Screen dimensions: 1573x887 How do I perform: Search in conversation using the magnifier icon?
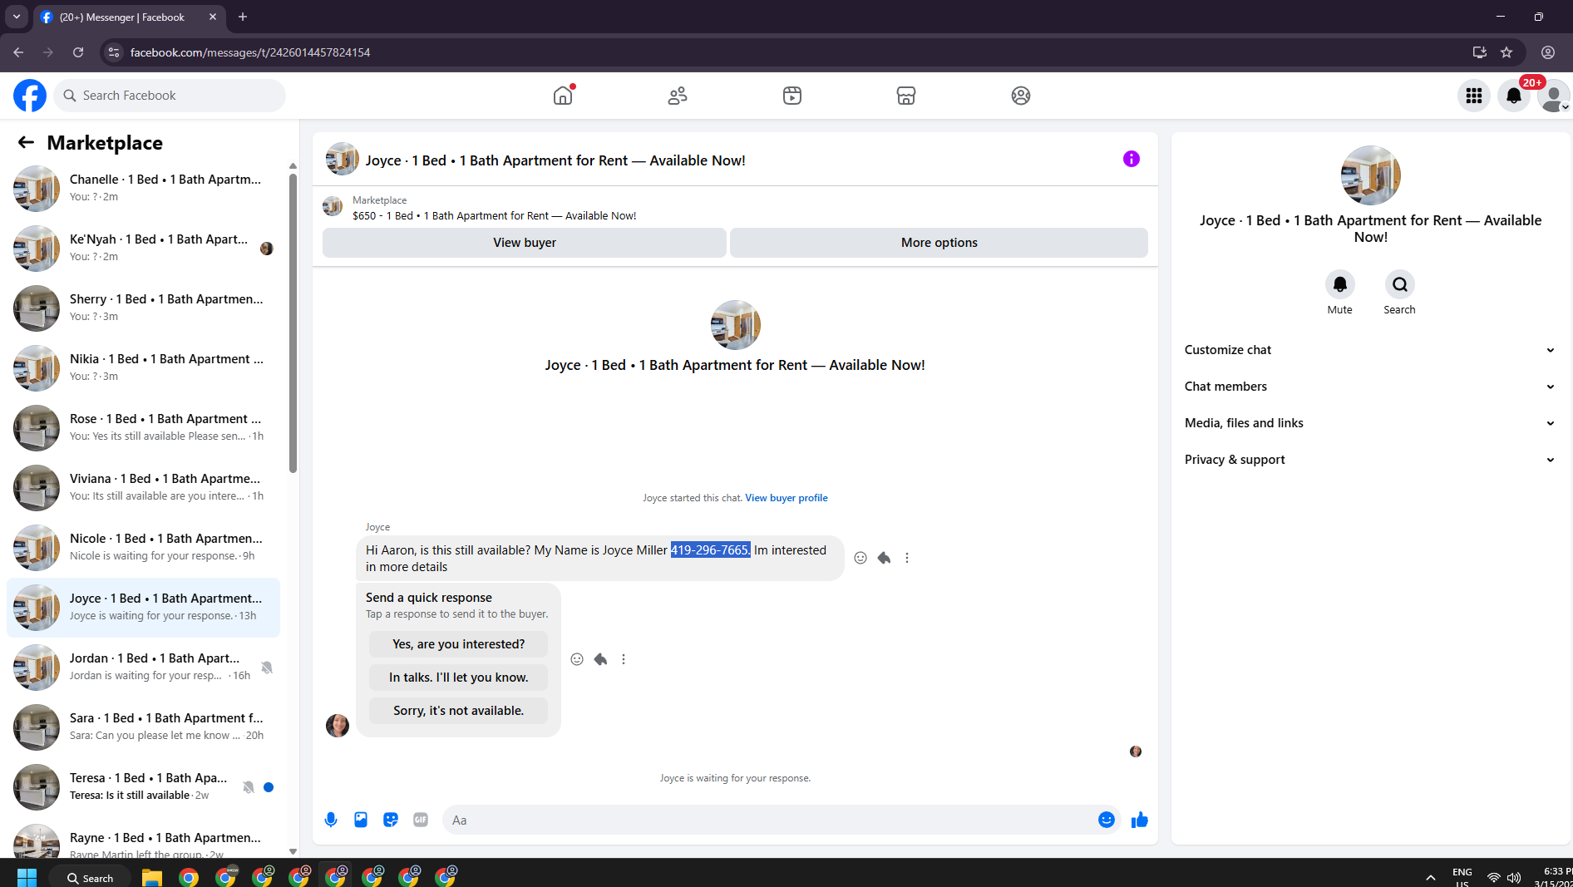tap(1399, 284)
